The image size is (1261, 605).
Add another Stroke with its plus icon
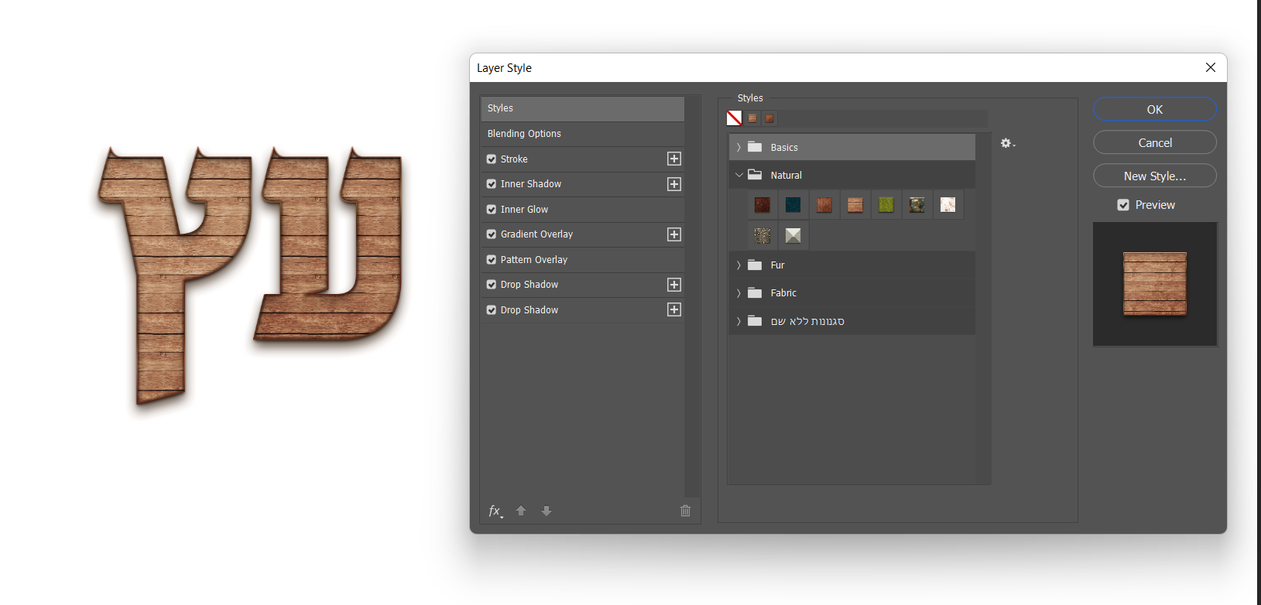click(674, 159)
